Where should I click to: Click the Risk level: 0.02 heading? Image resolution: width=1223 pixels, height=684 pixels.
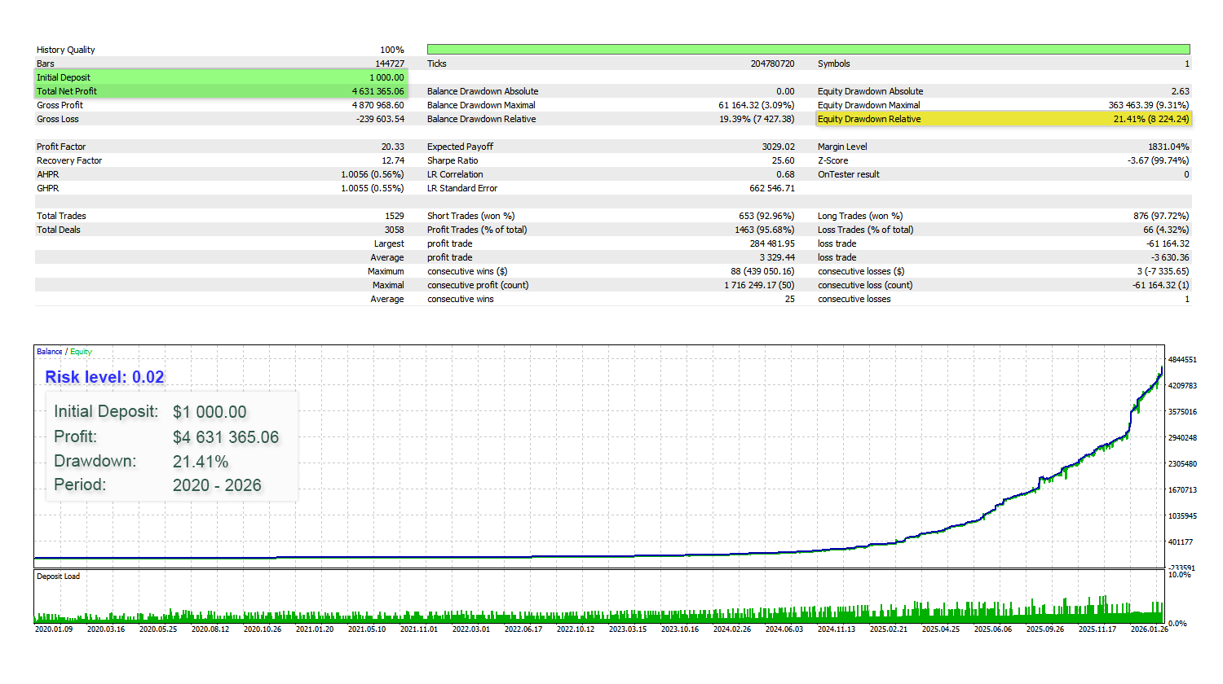click(104, 377)
